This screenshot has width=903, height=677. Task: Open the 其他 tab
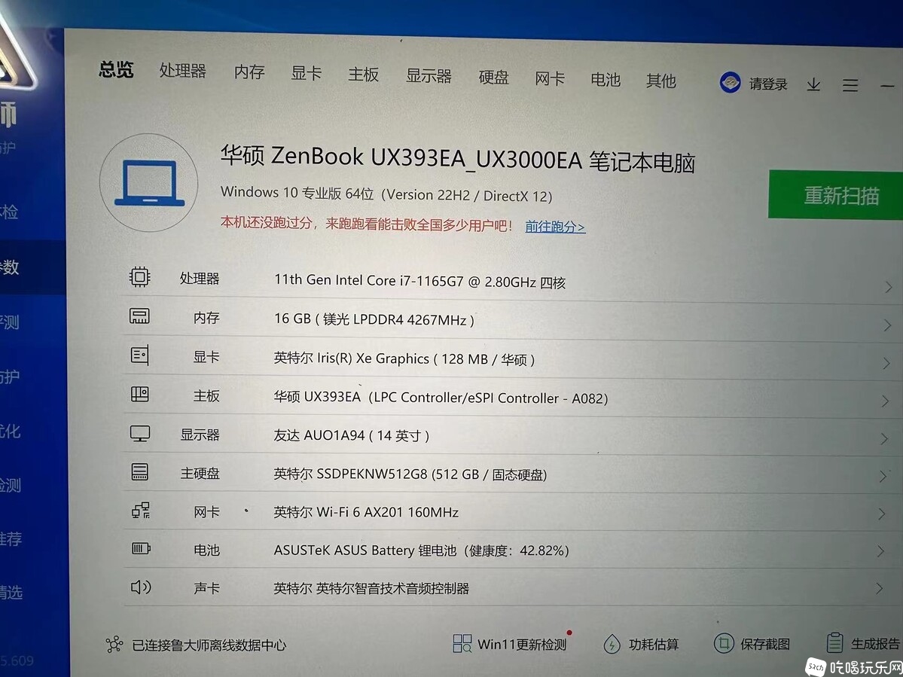pos(660,81)
